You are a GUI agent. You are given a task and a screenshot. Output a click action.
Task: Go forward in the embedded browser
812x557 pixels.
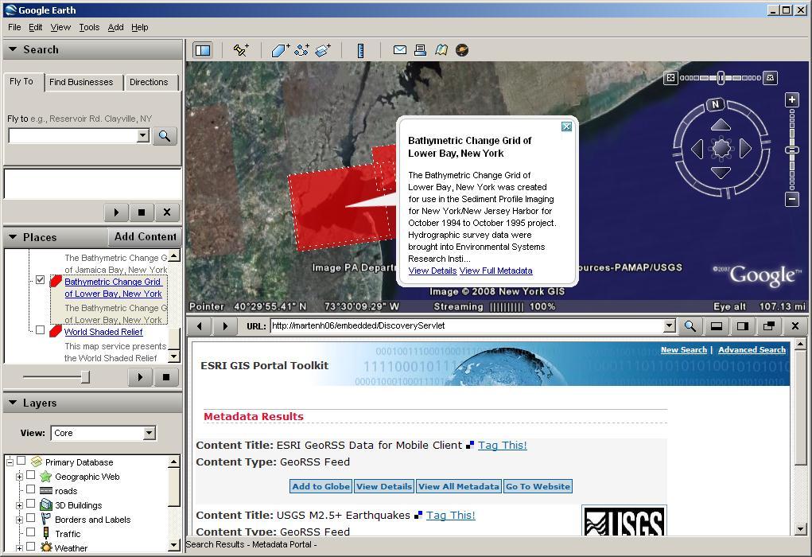(225, 326)
